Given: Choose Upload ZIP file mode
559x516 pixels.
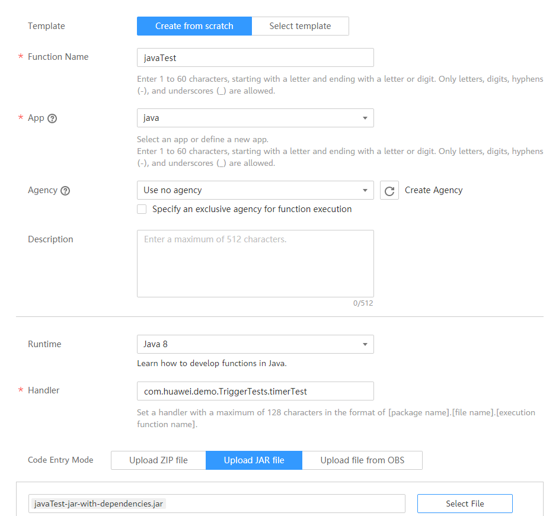Looking at the screenshot, I should pos(158,460).
